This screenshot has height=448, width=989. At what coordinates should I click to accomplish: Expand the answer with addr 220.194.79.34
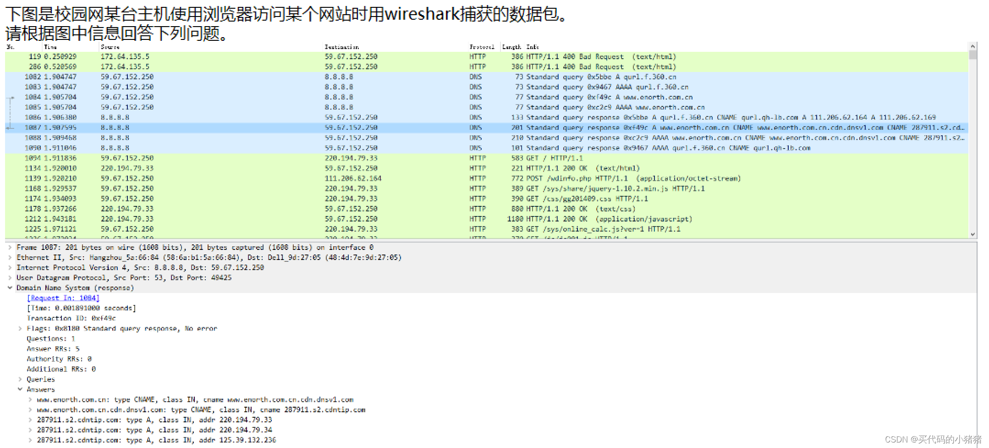[30, 430]
